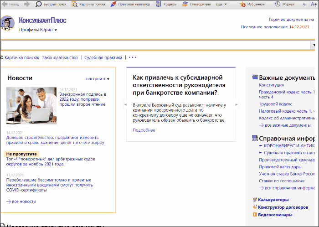Open Учетная ставка Банка России link
The image size is (319, 227).
click(x=287, y=174)
